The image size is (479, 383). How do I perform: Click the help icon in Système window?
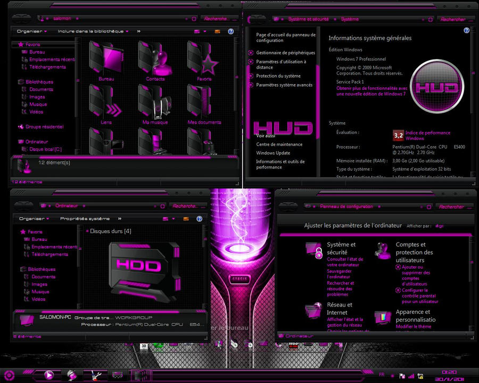(466, 30)
